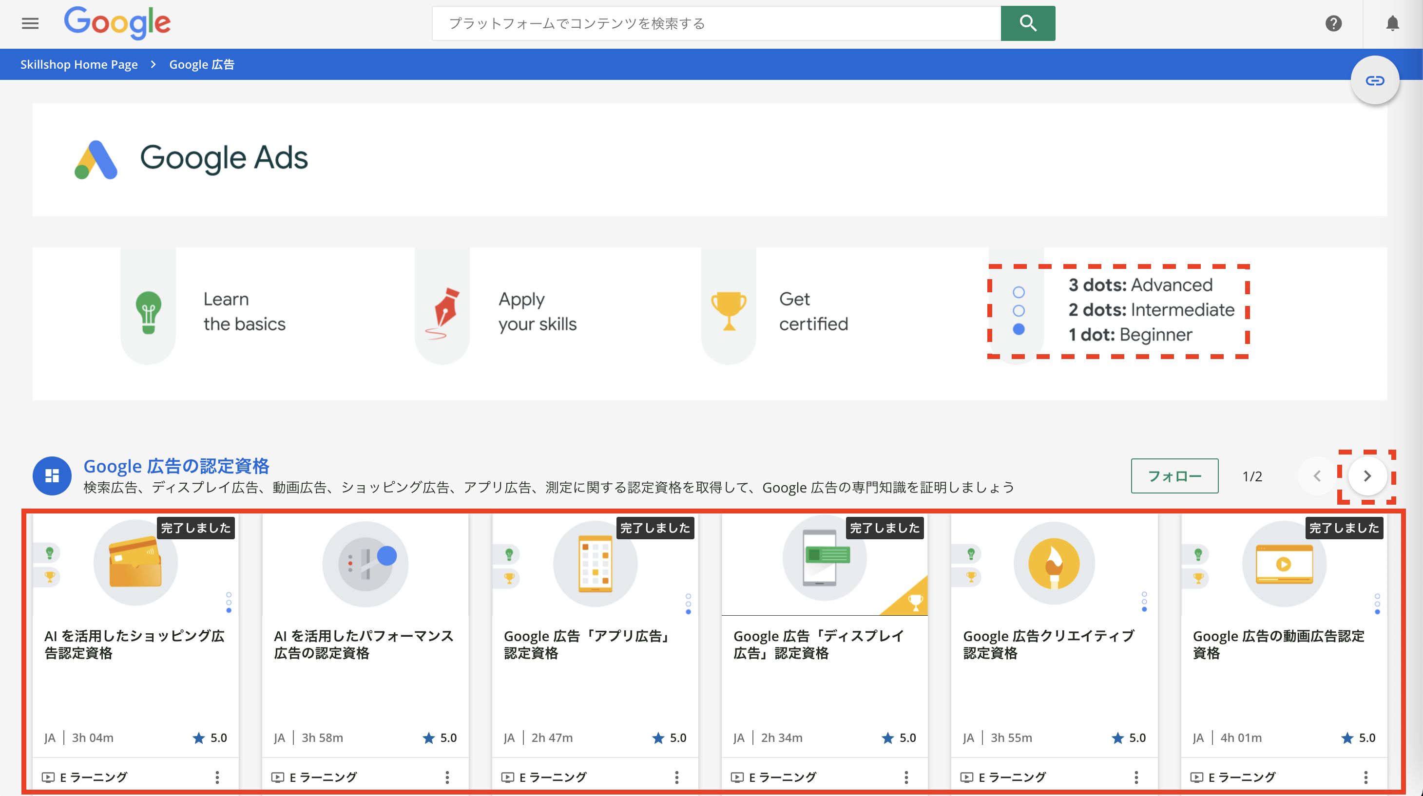Viewport: 1423px width, 796px height.
Task: Click the Google 広告 breadcrumb item
Action: pos(202,65)
